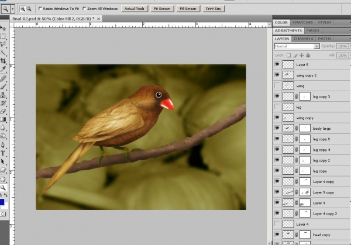Switch to the Masks tab
Screen dimensions: 351x245
pyautogui.click(x=313, y=30)
